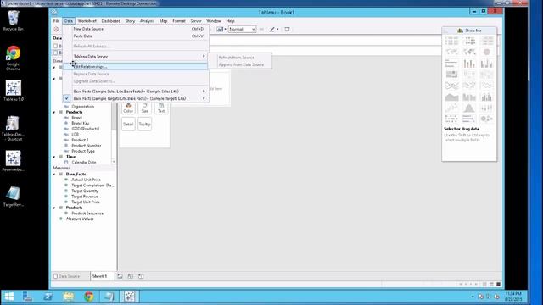Open the Analysis menu
This screenshot has width=543, height=305.
[x=147, y=21]
